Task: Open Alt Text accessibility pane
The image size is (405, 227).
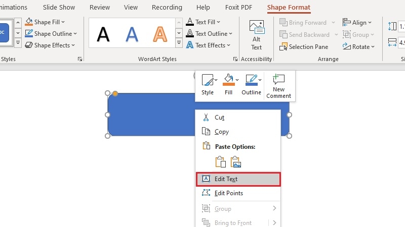Action: coord(257,35)
